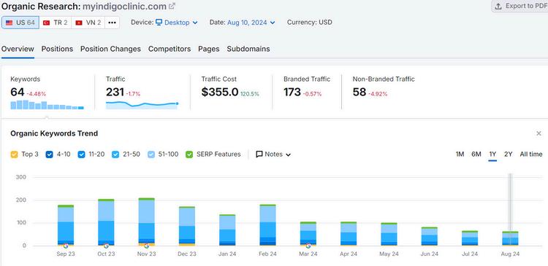This screenshot has height=266, width=548.
Task: Open the Date Aug 10, 2024 dropdown
Action: click(x=251, y=23)
